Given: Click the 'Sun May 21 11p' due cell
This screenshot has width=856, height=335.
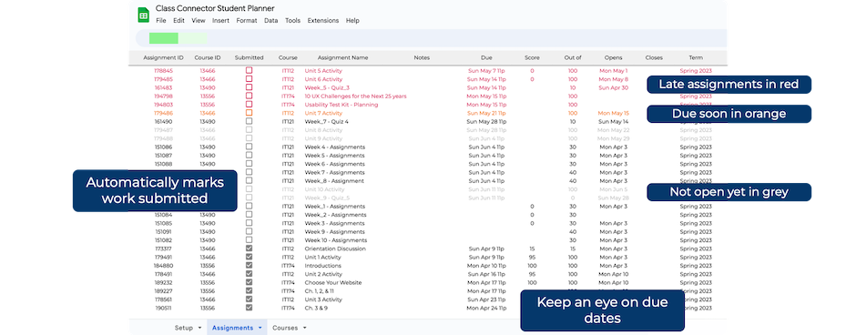Looking at the screenshot, I should (486, 113).
